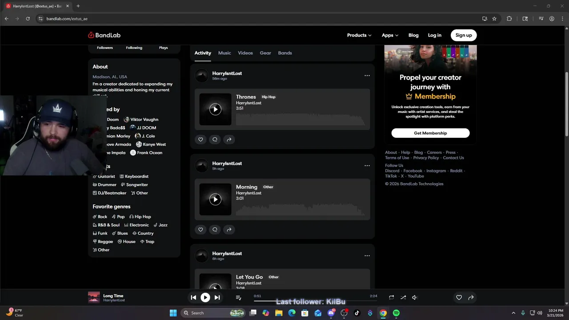Toggle repeat in the player bar
Screen dimensions: 569x320
[x=391, y=298]
